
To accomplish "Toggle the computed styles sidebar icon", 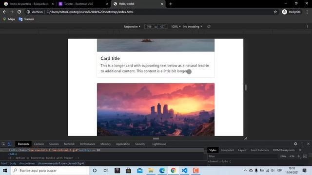I will tap(305, 157).
